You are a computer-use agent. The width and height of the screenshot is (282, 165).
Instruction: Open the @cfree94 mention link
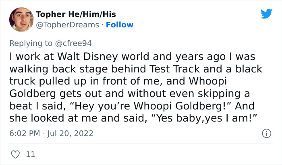pyautogui.click(x=77, y=43)
